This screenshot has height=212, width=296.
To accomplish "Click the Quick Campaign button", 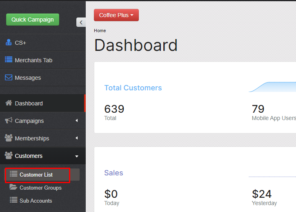I will [x=33, y=20].
